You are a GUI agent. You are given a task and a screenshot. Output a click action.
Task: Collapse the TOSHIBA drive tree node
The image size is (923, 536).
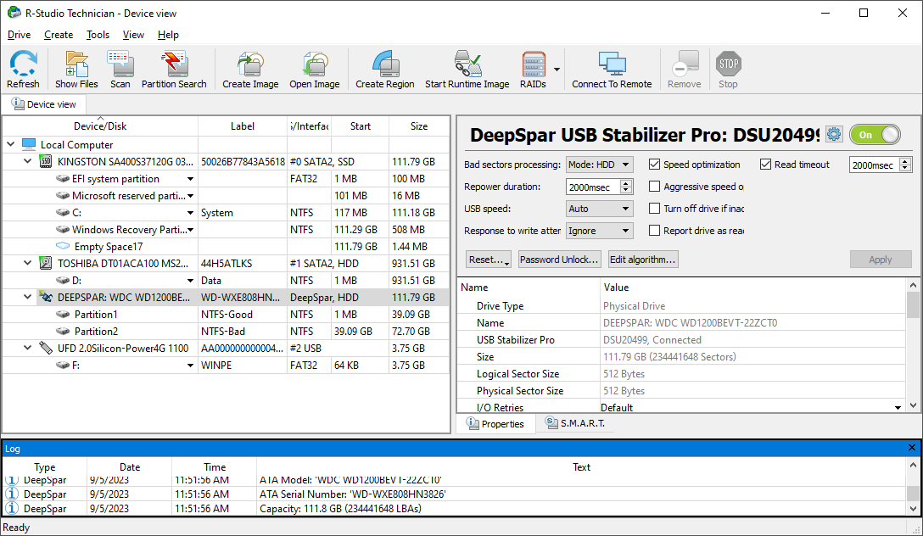coord(28,262)
